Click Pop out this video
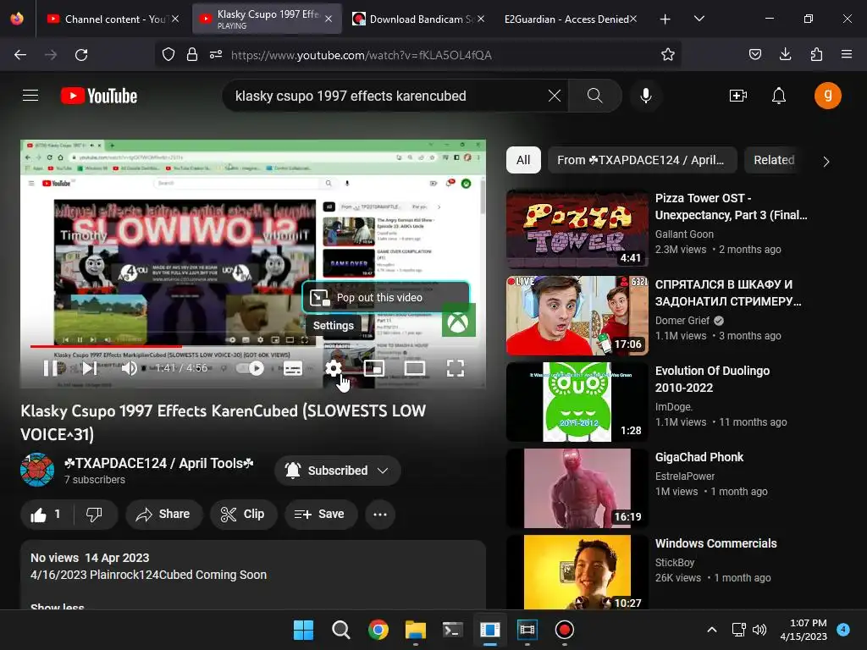 click(x=385, y=297)
